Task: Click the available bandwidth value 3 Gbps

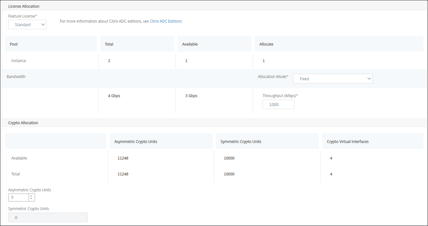Action: (x=191, y=95)
